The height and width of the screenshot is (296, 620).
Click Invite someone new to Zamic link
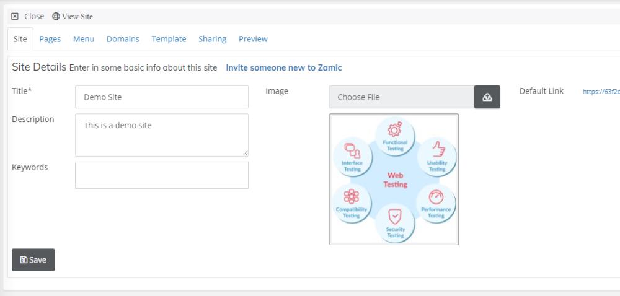tap(283, 67)
